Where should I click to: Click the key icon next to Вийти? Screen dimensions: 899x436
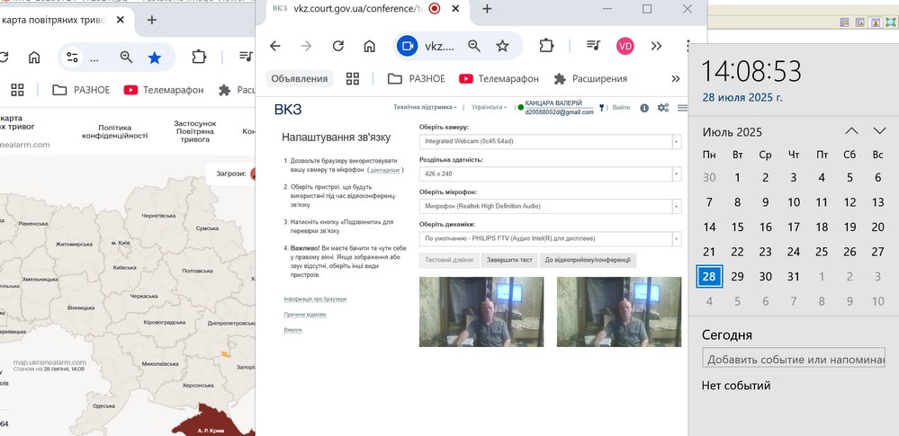pyautogui.click(x=602, y=108)
